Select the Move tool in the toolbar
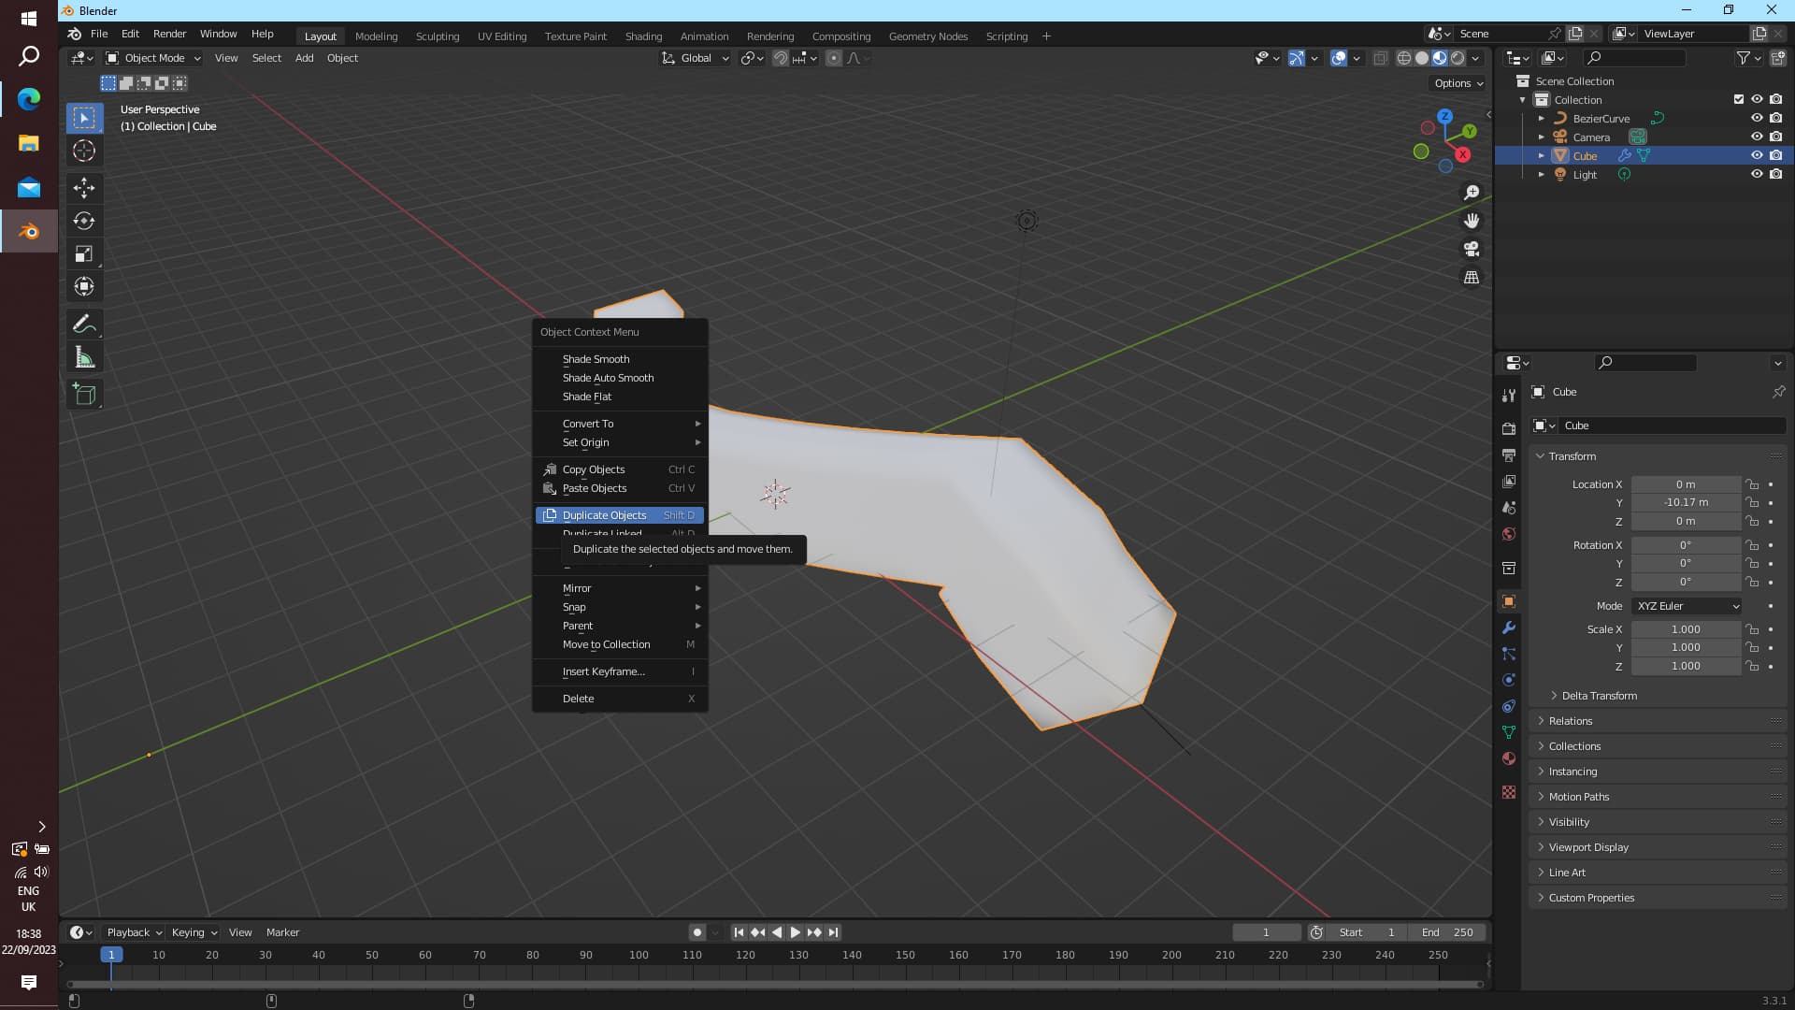Image resolution: width=1795 pixels, height=1010 pixels. [84, 188]
